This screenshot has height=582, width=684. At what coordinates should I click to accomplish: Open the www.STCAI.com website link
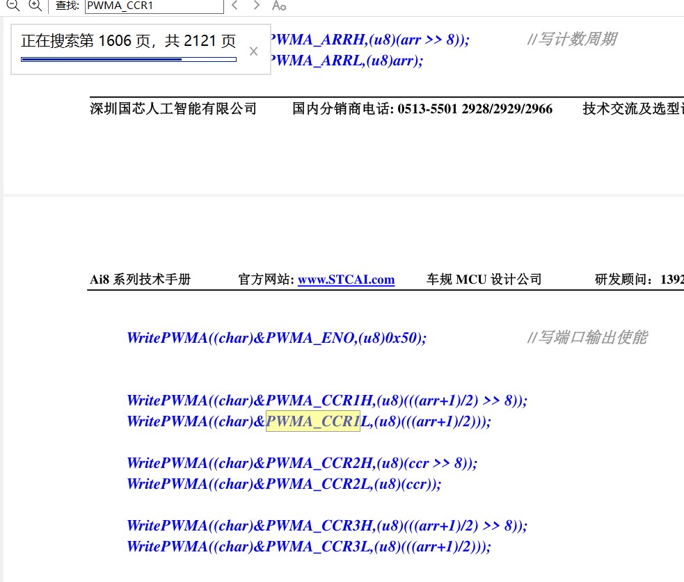tap(346, 280)
